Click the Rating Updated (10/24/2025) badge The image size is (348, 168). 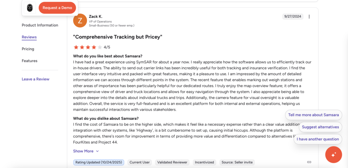pos(99,162)
